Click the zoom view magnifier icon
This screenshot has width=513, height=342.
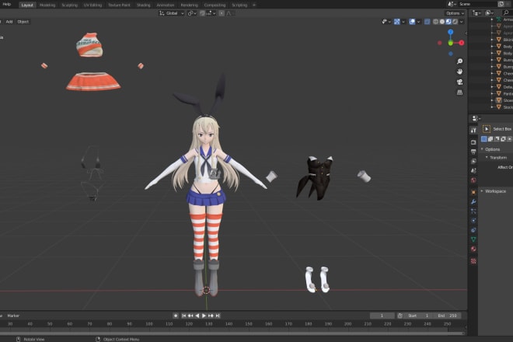(x=459, y=61)
